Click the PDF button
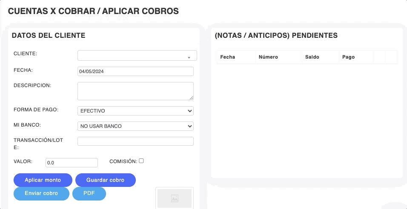The width and height of the screenshot is (407, 209). [x=89, y=193]
